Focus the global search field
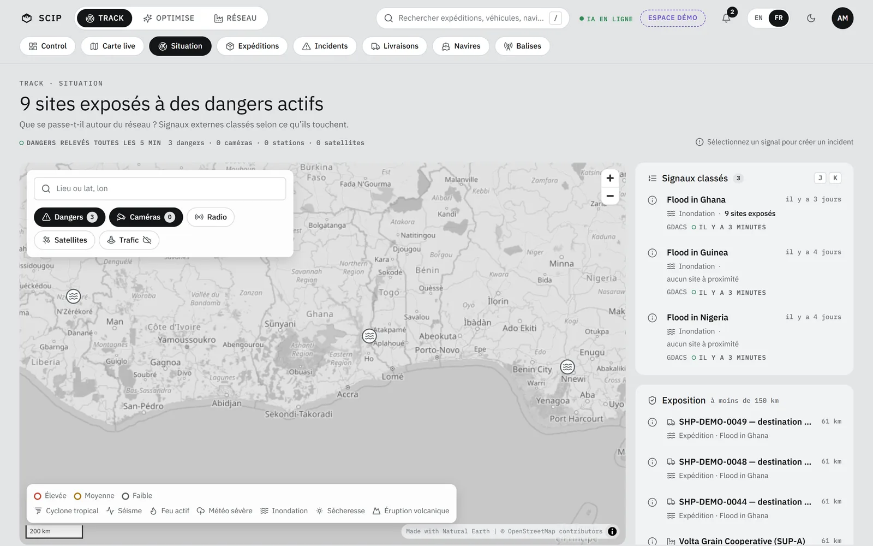The width and height of the screenshot is (873, 546). (473, 18)
